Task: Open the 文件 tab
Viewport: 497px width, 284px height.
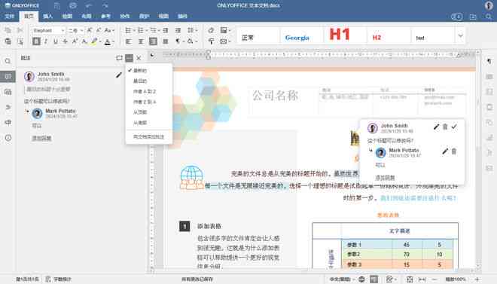Action: tap(9, 16)
